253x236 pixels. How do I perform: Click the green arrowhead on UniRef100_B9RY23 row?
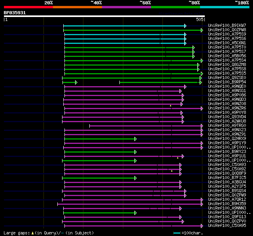136,152
